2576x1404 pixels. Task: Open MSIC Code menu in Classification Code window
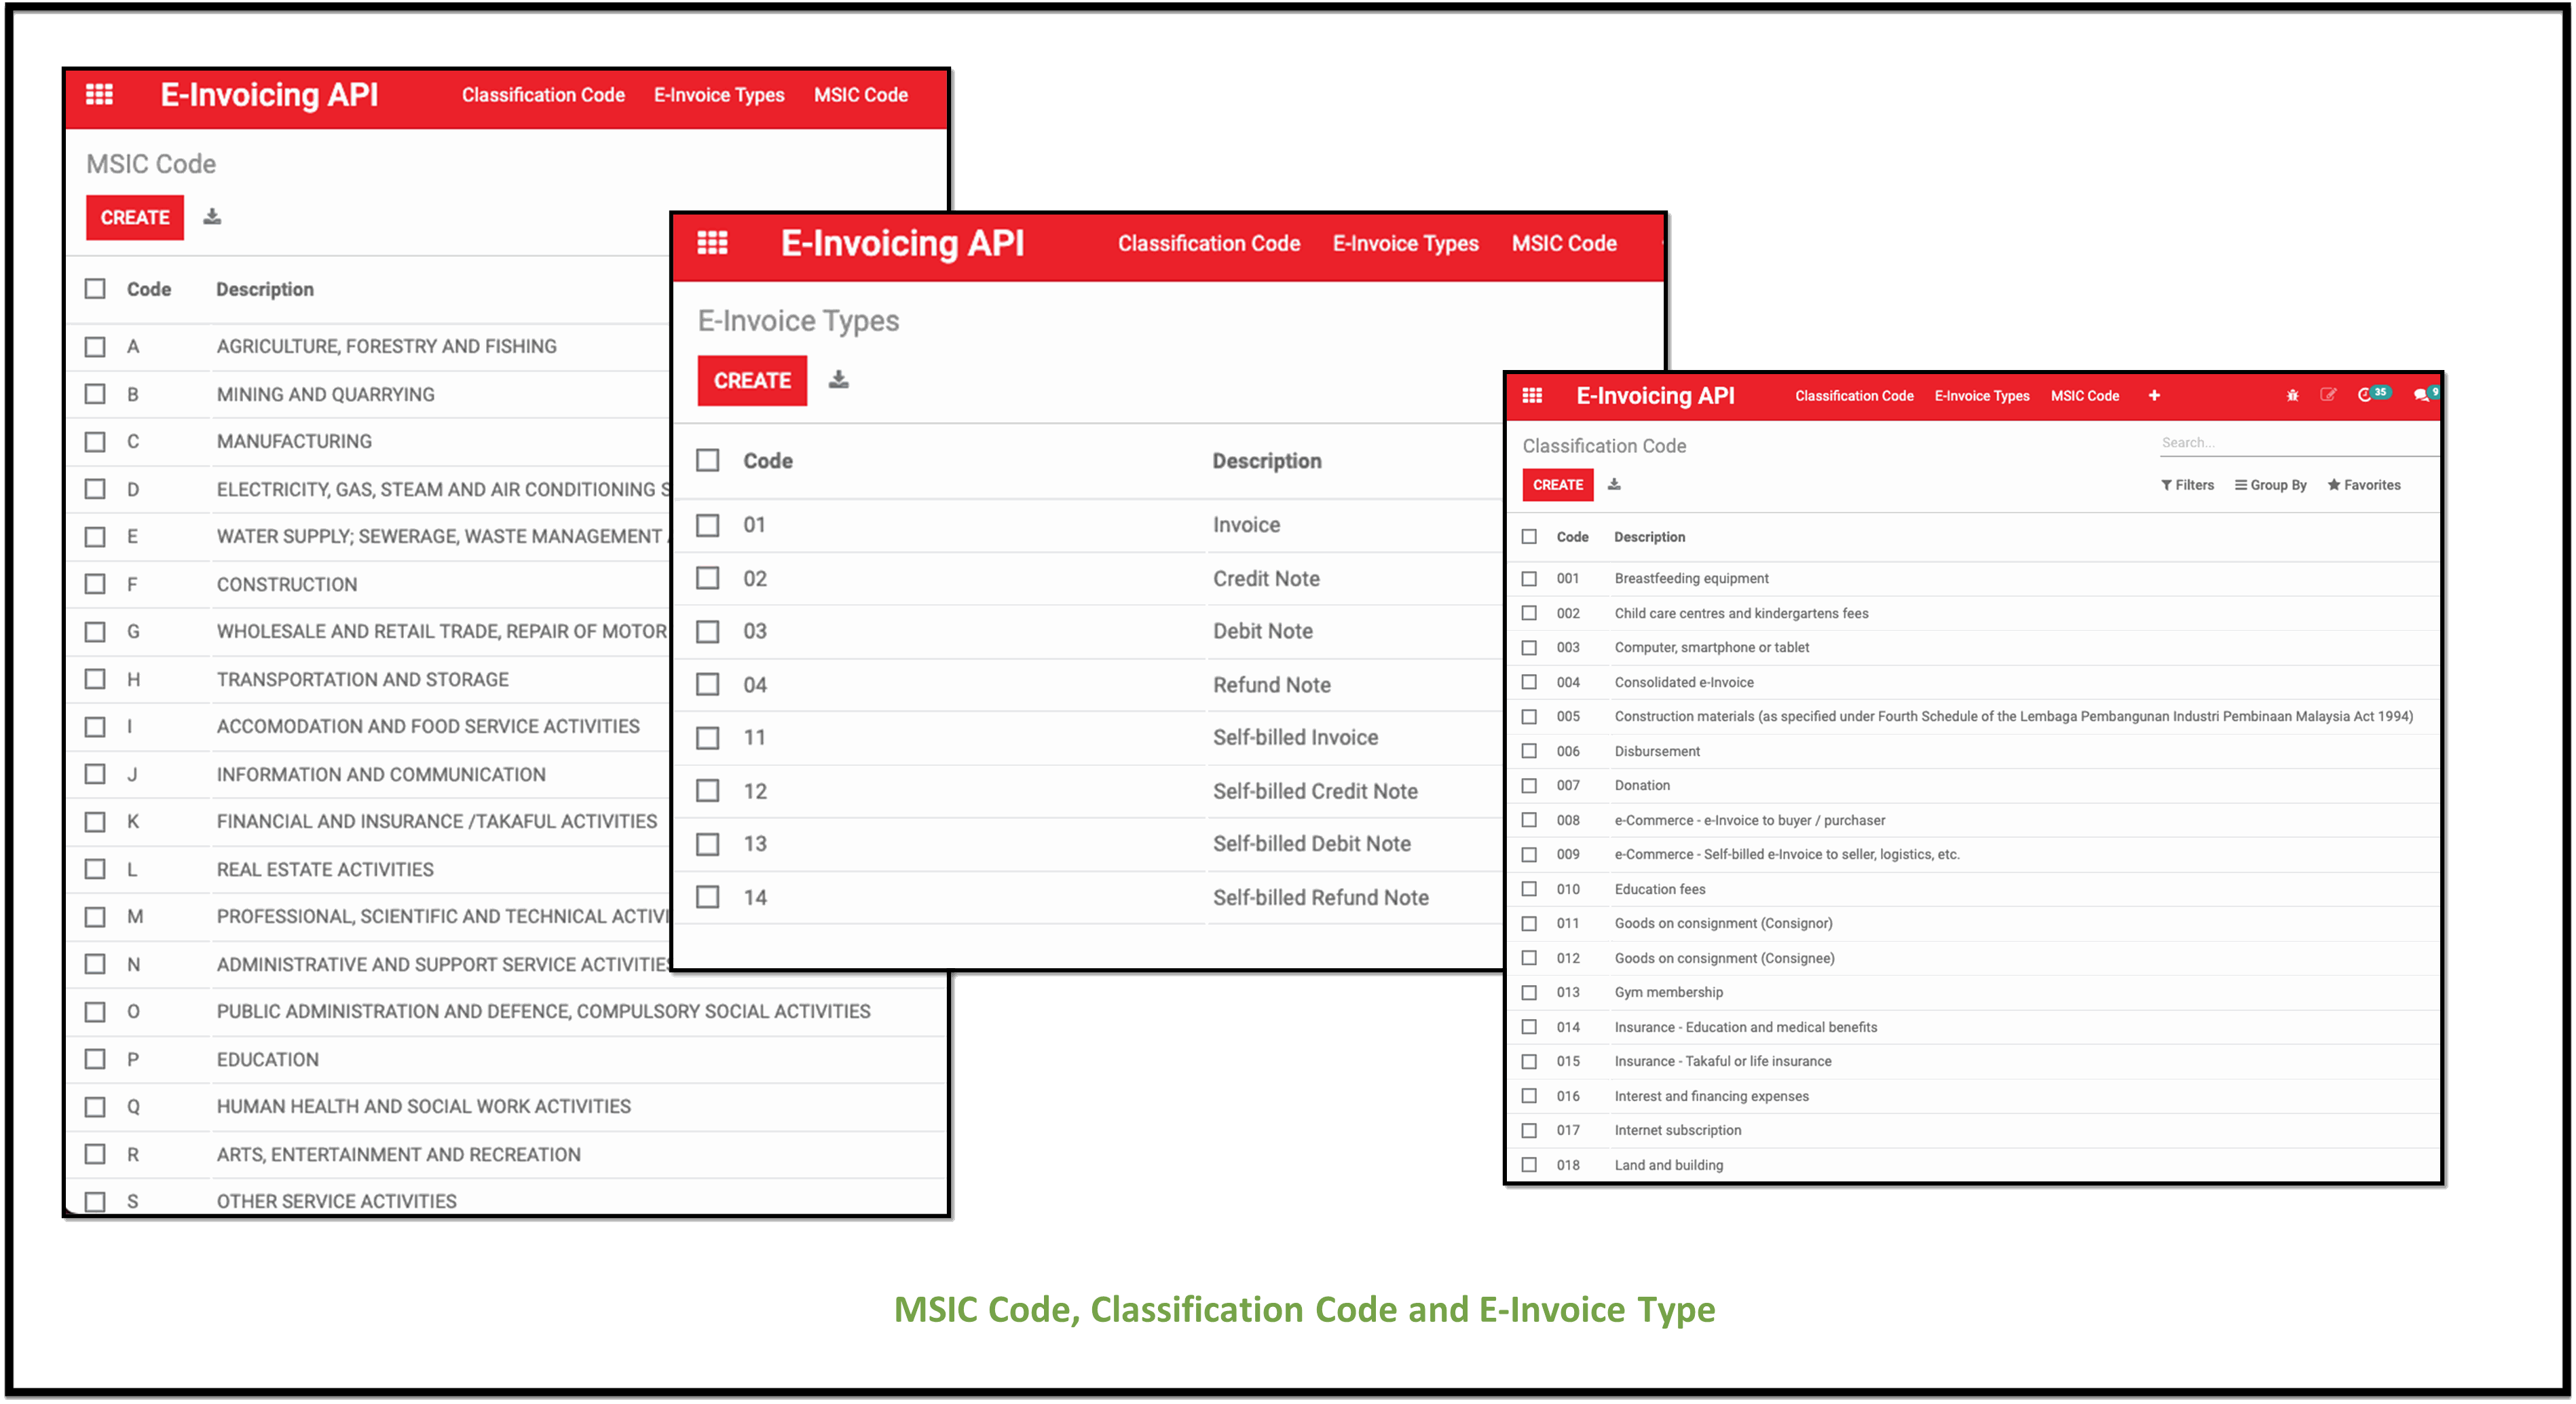click(2085, 396)
